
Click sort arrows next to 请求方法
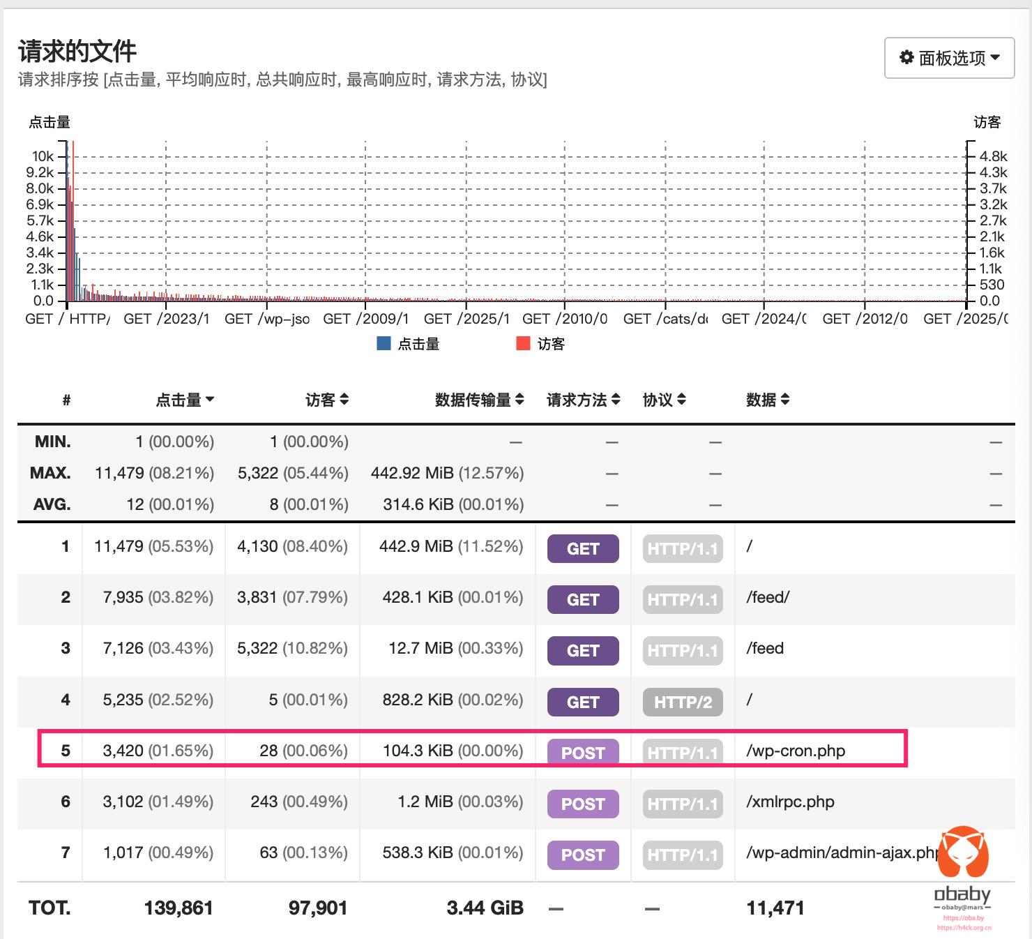coord(616,400)
